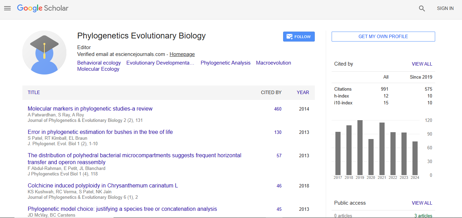Viewport: 462px width, 218px height.
Task: Sort articles by the TITLE column
Action: [x=34, y=92]
